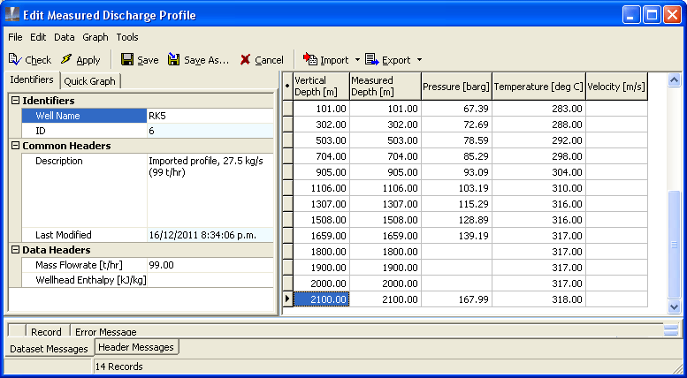
Task: Select the row header for depth 1106.00
Action: point(287,188)
